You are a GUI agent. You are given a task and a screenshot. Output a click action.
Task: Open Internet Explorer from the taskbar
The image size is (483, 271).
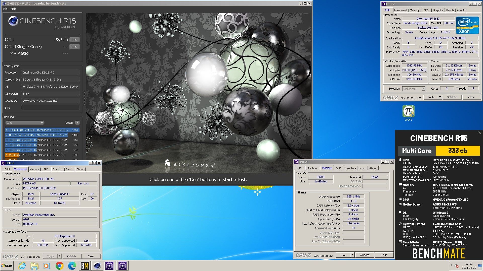coord(22,266)
